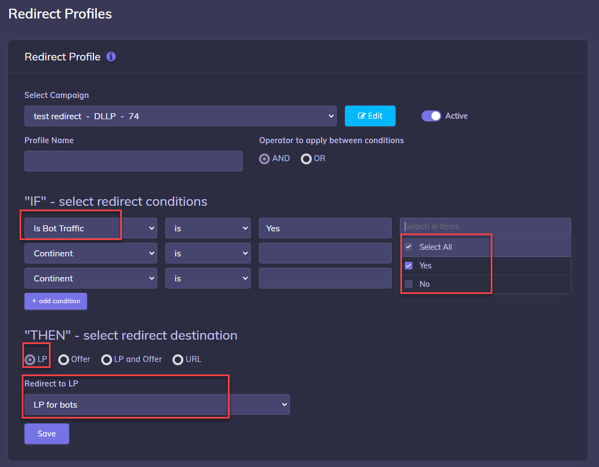This screenshot has width=599, height=467.
Task: Open the Is Bot Traffic condition dropdown
Action: (x=90, y=229)
